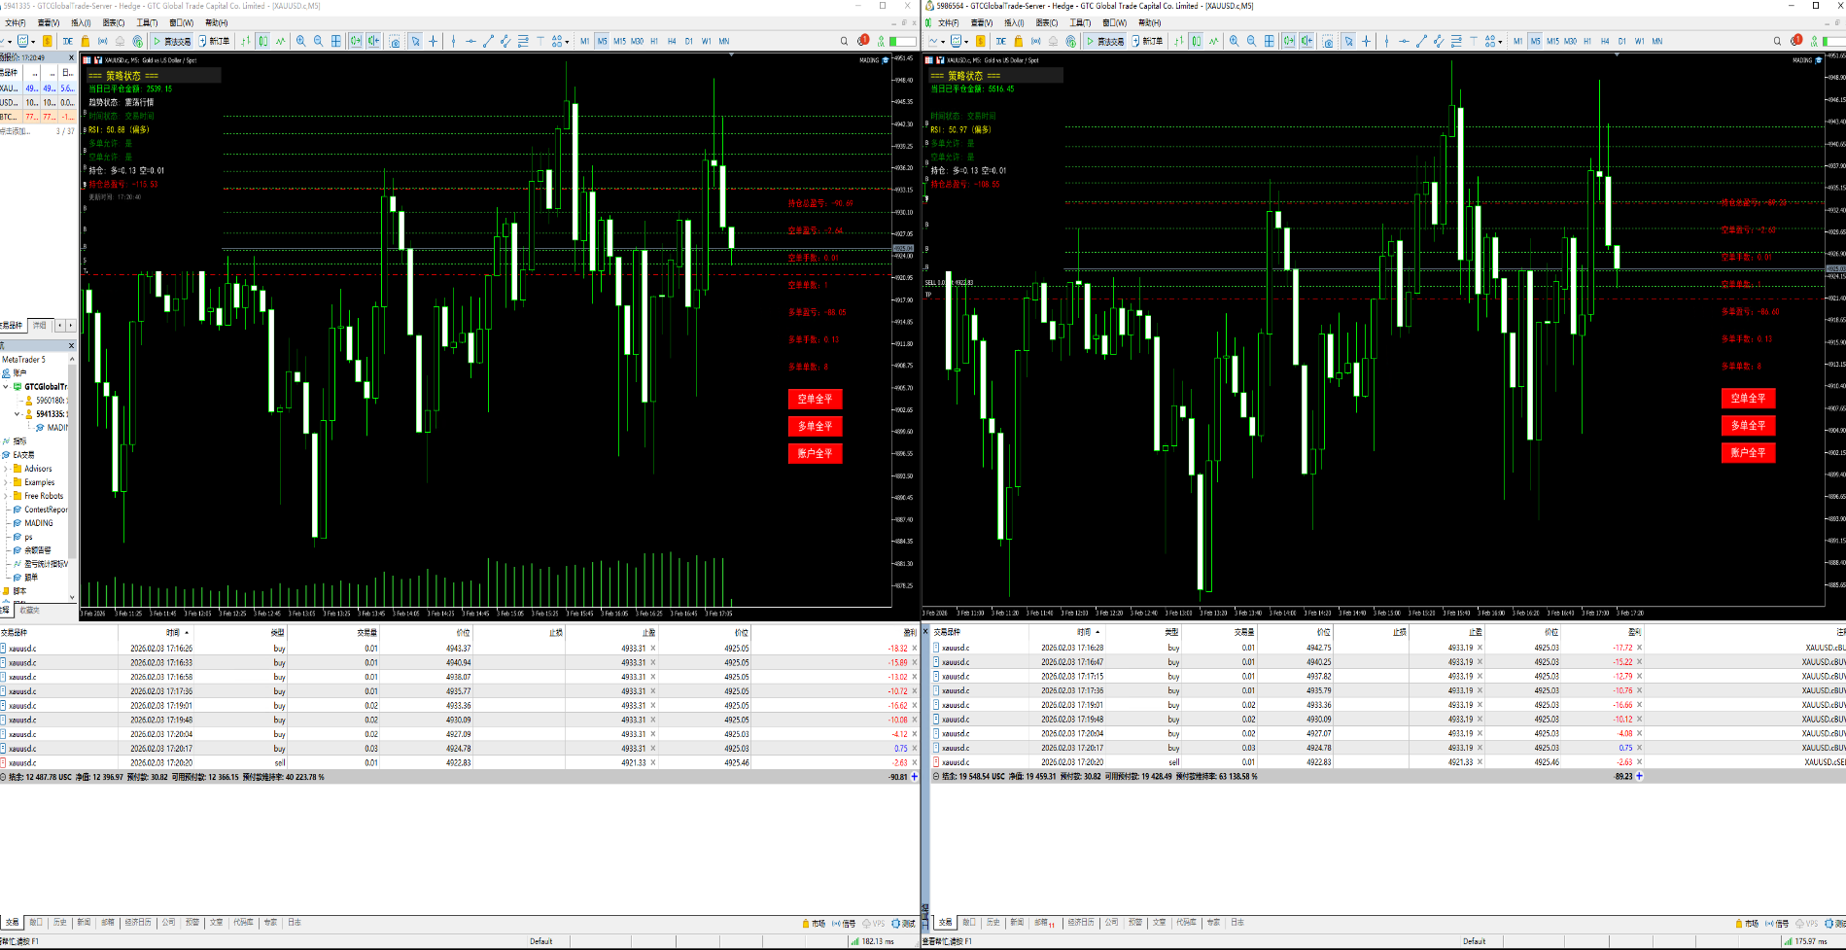The height and width of the screenshot is (950, 1846).
Task: Select Fibonacci retracement tool in left window
Action: point(523,41)
